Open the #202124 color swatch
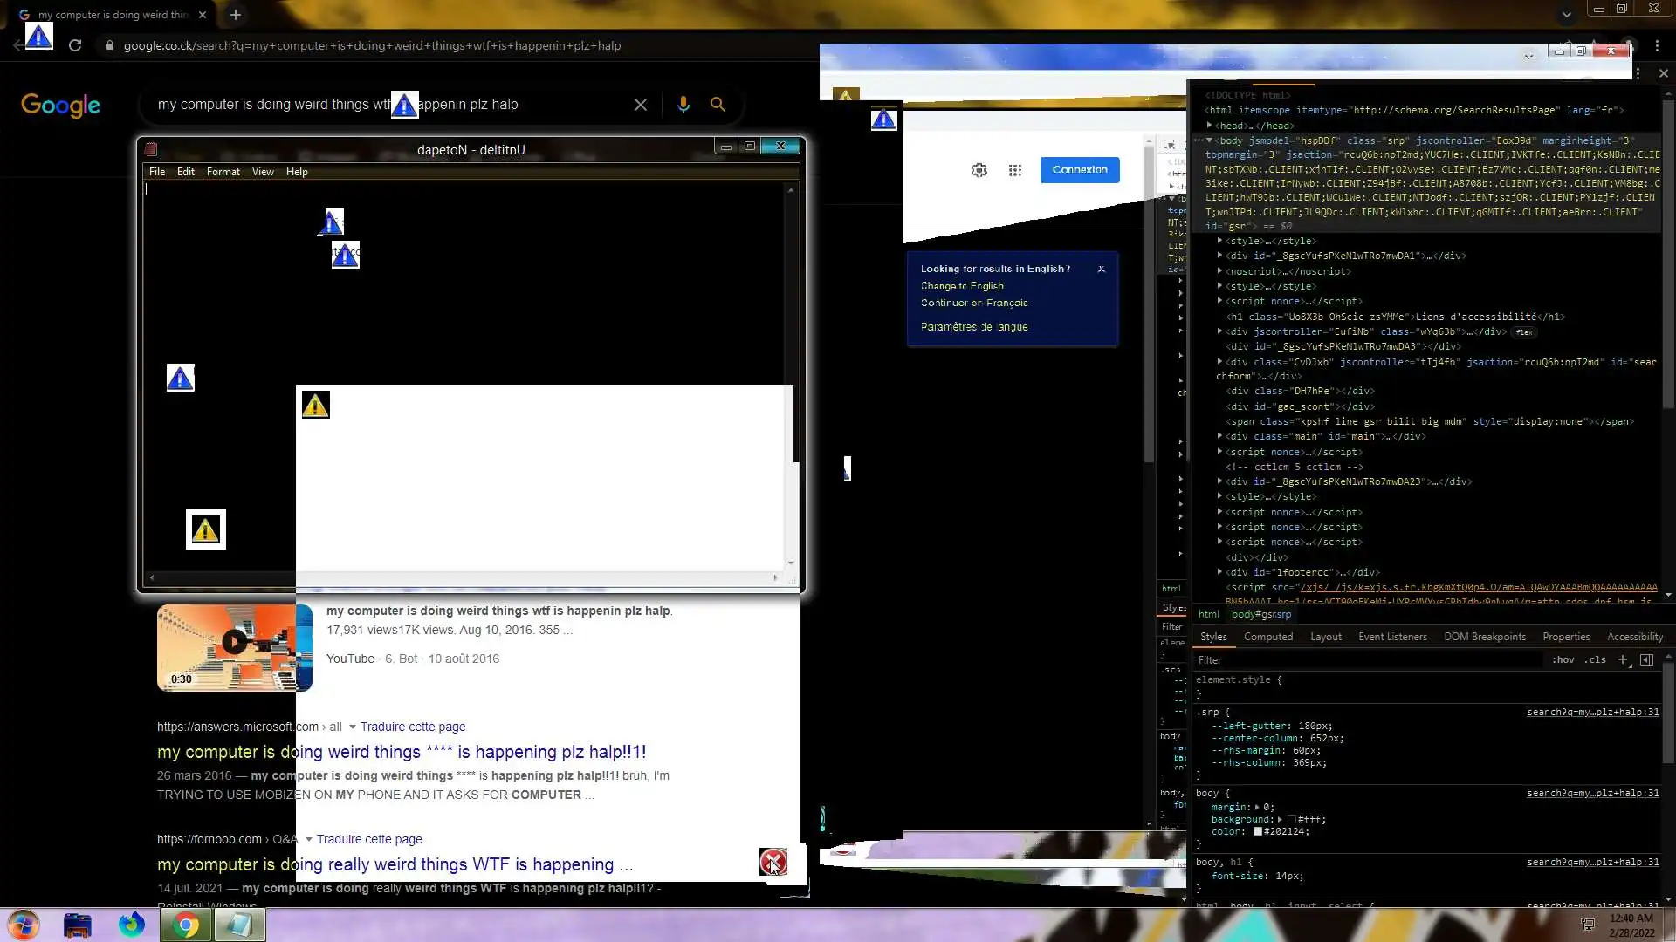The width and height of the screenshot is (1676, 942). (x=1258, y=831)
